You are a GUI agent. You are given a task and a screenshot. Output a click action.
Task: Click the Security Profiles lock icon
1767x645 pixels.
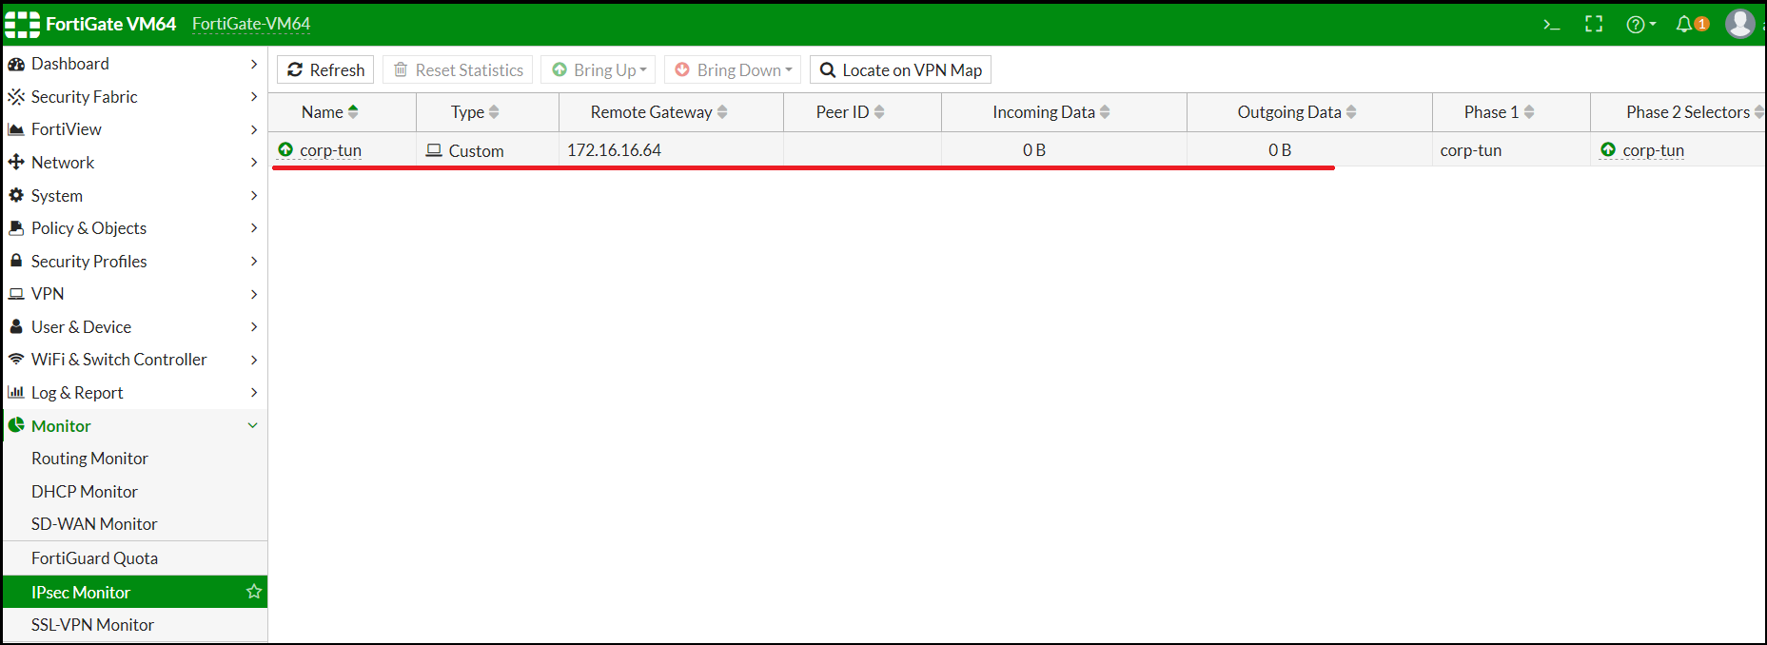pyautogui.click(x=16, y=261)
